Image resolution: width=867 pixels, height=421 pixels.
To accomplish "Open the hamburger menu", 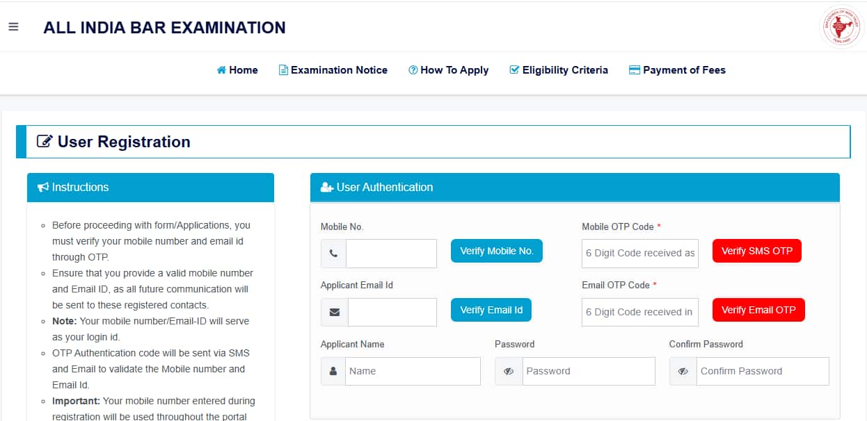I will [x=13, y=26].
